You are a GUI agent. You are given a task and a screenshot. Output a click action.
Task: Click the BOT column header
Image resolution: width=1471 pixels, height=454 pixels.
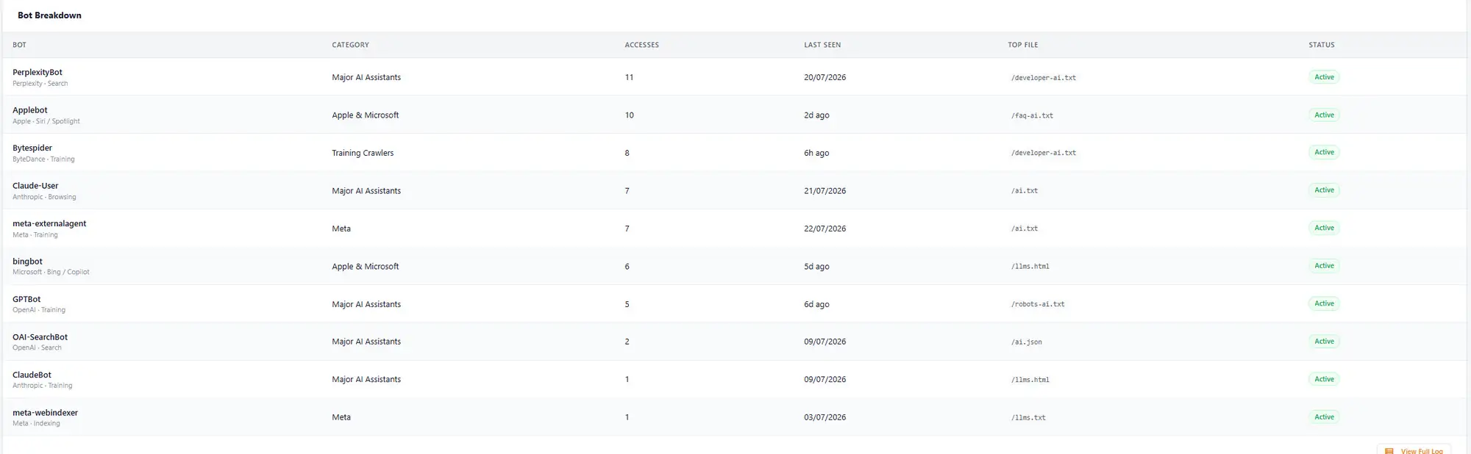point(19,45)
